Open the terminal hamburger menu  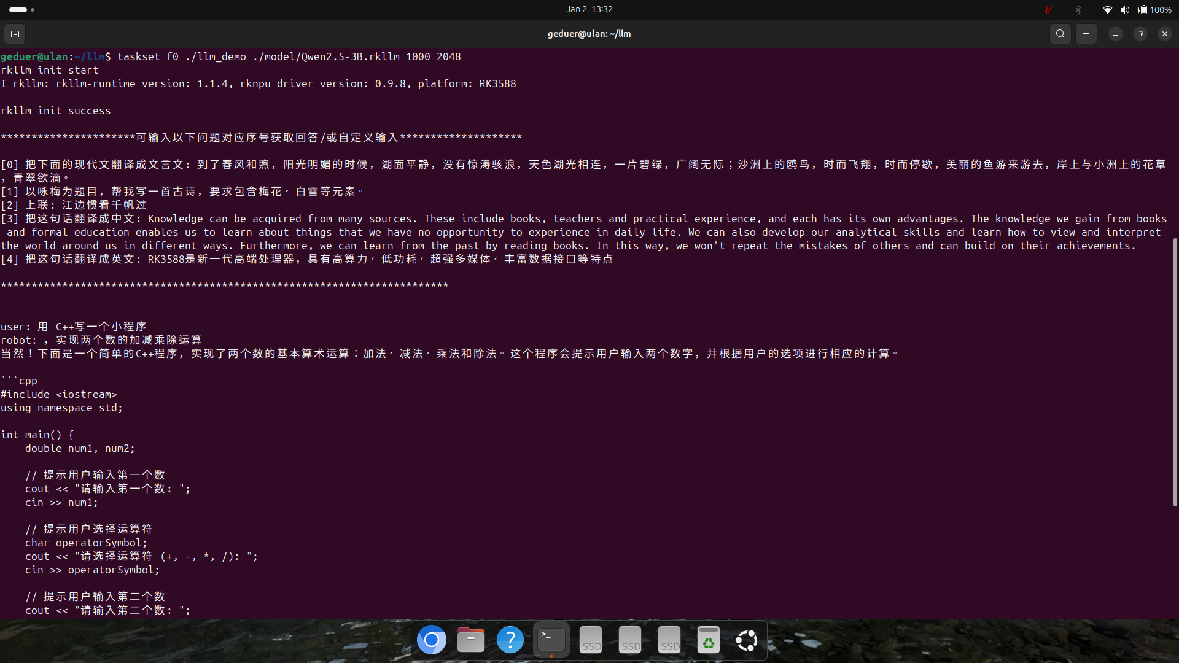click(1086, 34)
